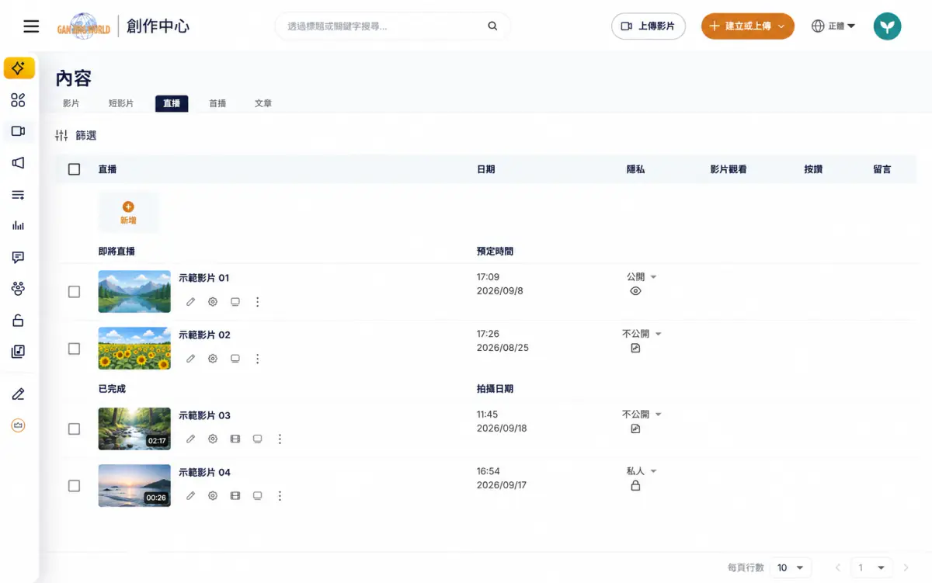Viewport: 932px width, 583px height.
Task: Check the box for 示範影片 01
Action: click(75, 292)
